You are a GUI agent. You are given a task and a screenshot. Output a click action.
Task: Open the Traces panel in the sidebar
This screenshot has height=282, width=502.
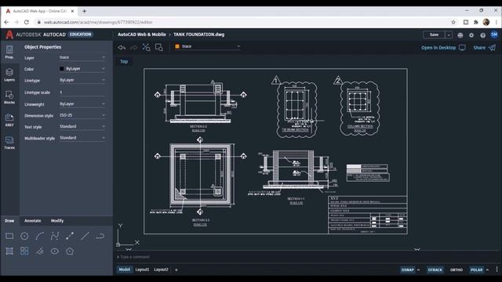[9, 143]
